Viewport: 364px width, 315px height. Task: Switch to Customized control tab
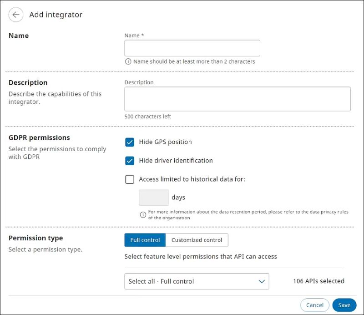pyautogui.click(x=197, y=240)
